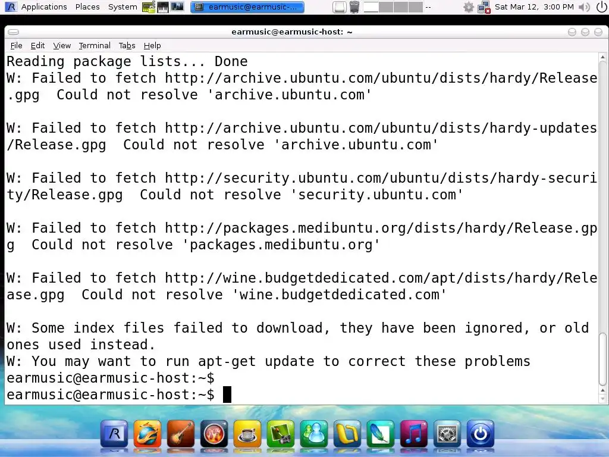Image resolution: width=609 pixels, height=457 pixels.
Task: Click the packages.medibuntu.org URL line
Action: click(x=302, y=228)
